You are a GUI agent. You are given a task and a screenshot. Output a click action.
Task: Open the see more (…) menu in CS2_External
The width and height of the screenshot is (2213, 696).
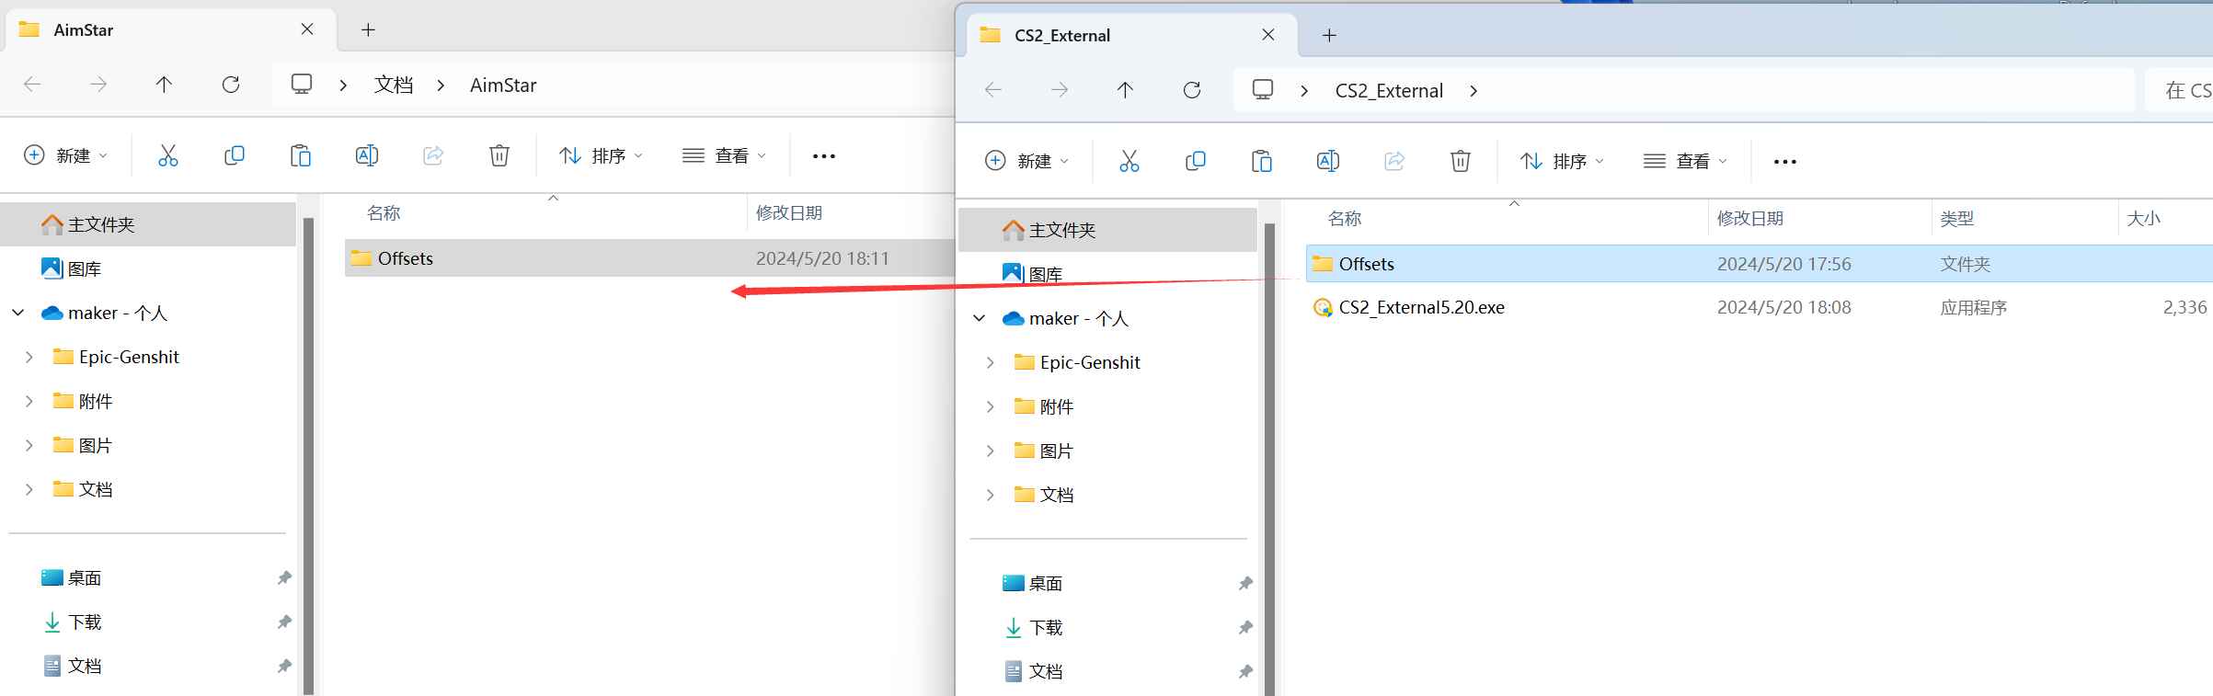tap(1783, 160)
